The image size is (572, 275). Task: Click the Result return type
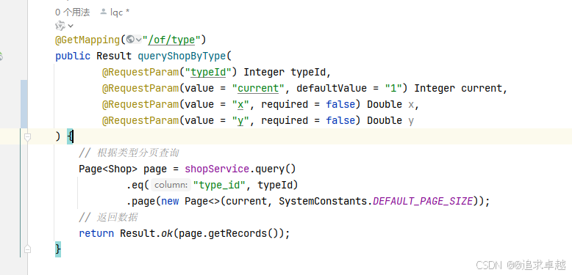tap(114, 56)
